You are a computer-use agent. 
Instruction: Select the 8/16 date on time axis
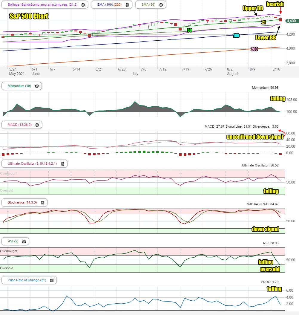pyautogui.click(x=276, y=69)
